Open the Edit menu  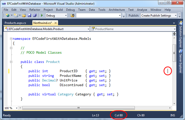tap(14, 10)
